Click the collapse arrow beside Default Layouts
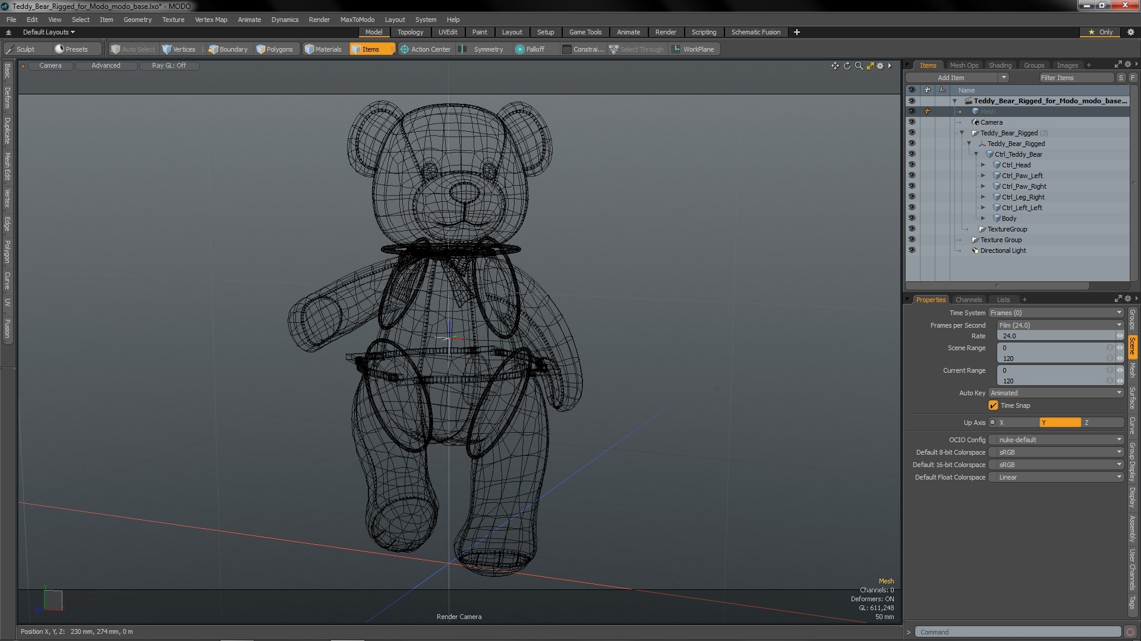Image resolution: width=1141 pixels, height=641 pixels. point(8,32)
